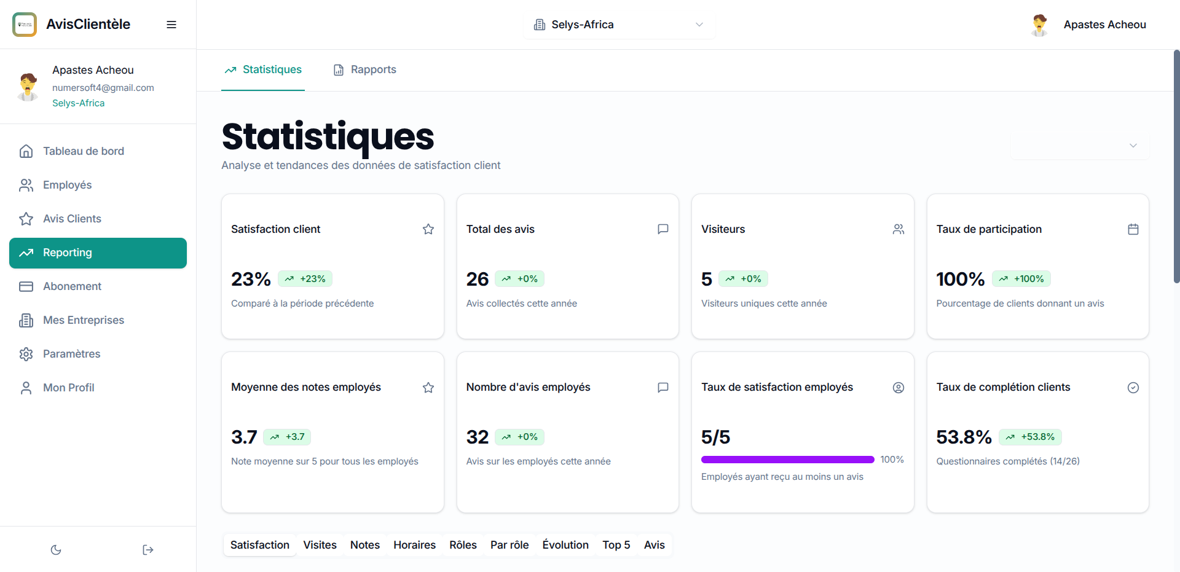
Task: Click the purple employee satisfaction progress bar
Action: pos(787,460)
